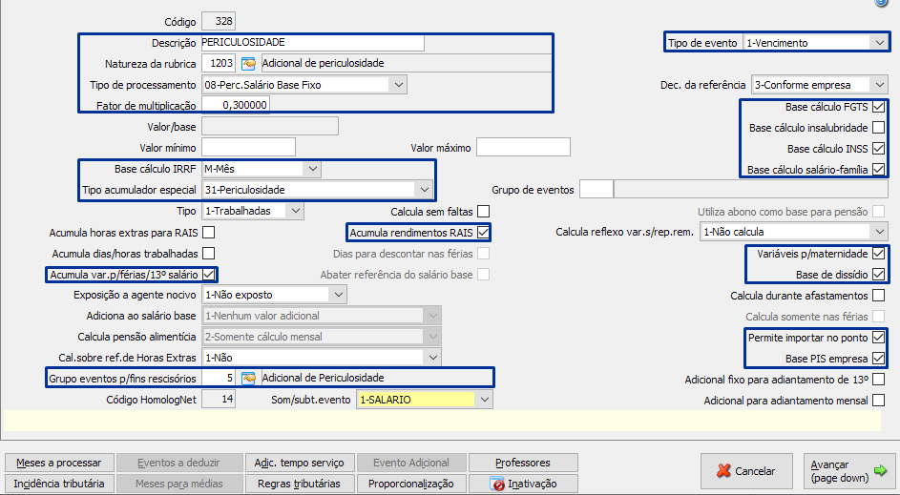Open Exposição a agente nocivo dropdown
This screenshot has height=495, width=900.
pyautogui.click(x=339, y=295)
